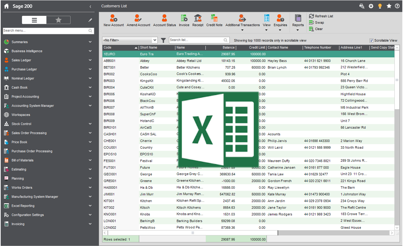Switch to the menu list view
The image size is (403, 246).
click(34, 20)
